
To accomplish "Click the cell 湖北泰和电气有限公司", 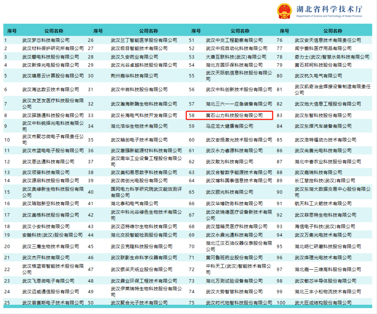I will (134, 203).
